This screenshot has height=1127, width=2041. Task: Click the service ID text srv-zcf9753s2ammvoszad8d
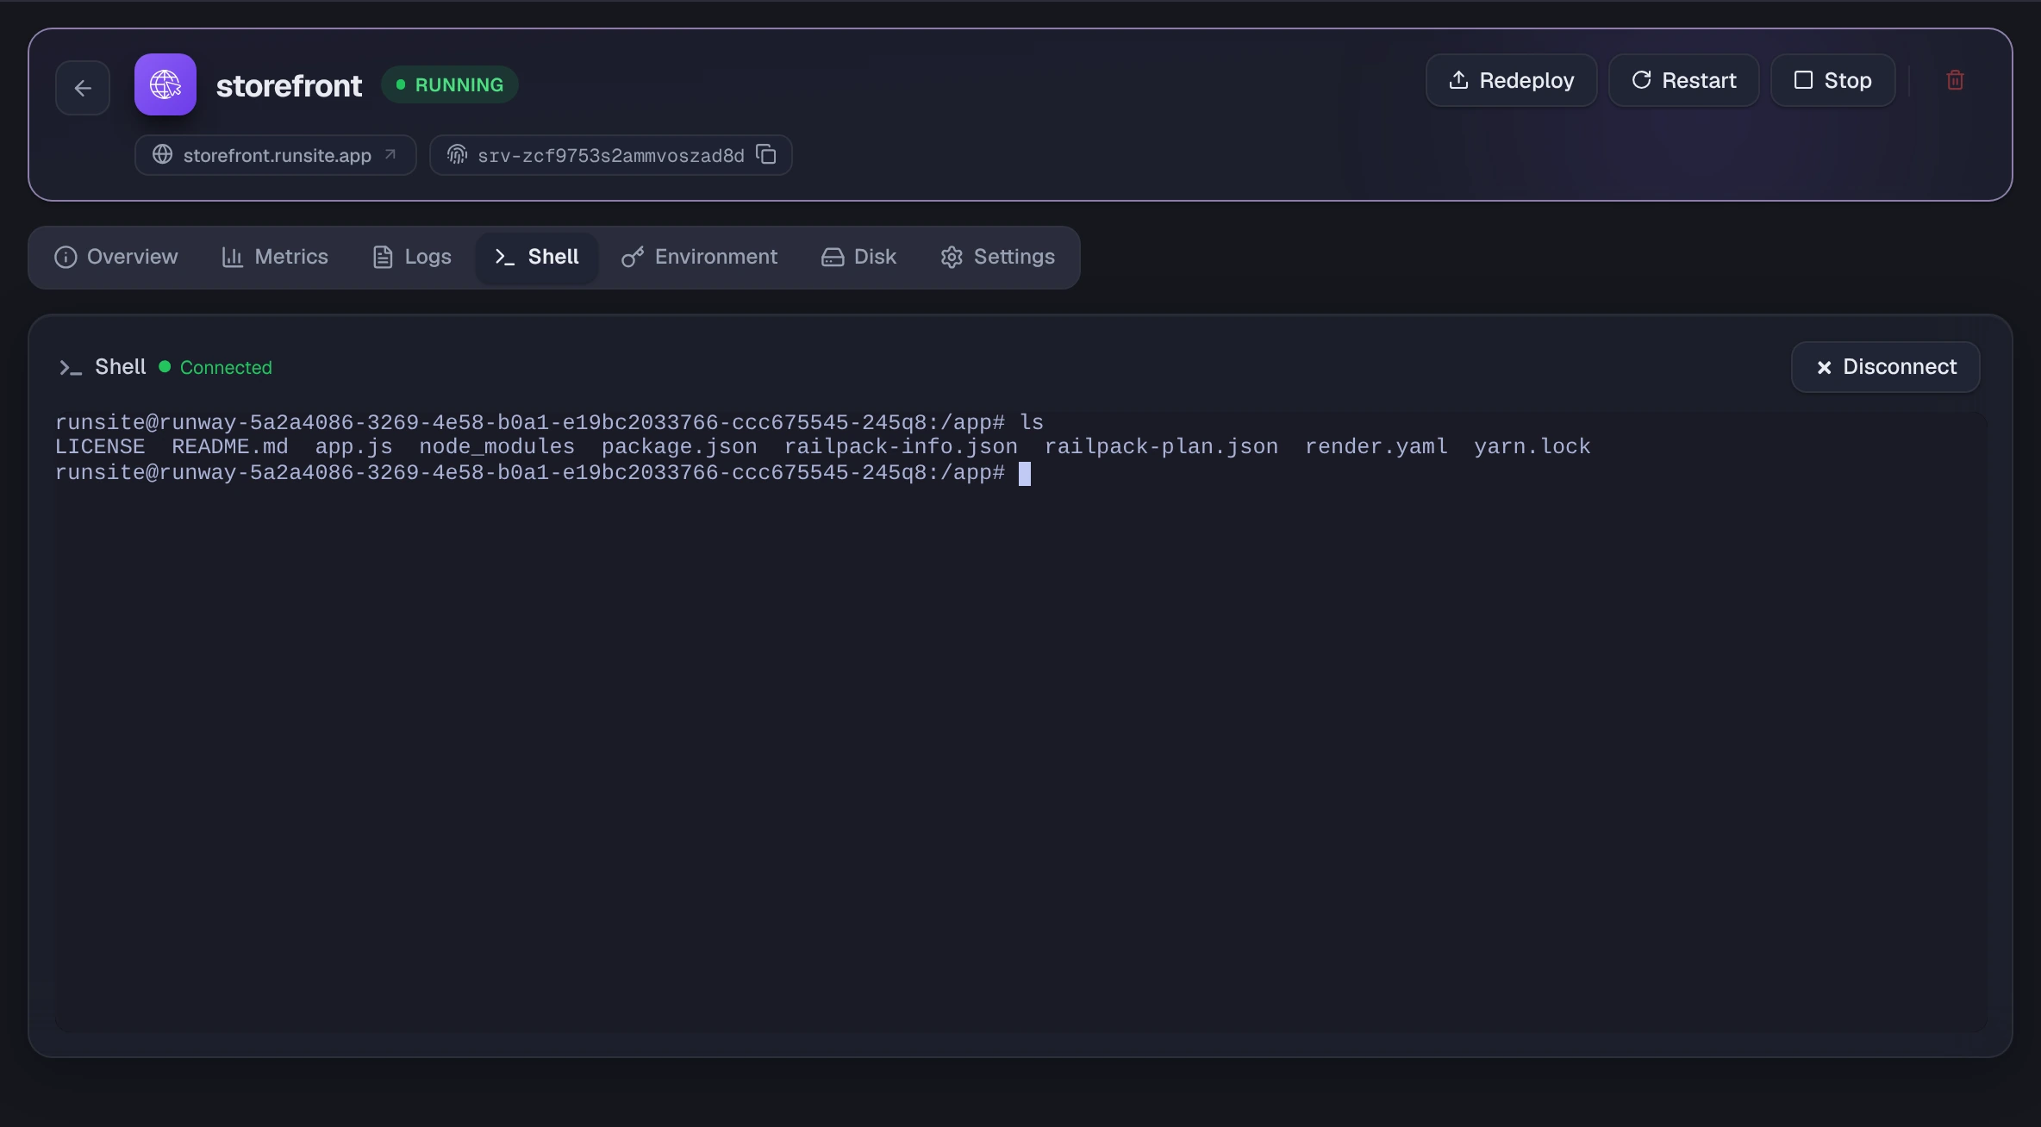pyautogui.click(x=611, y=156)
